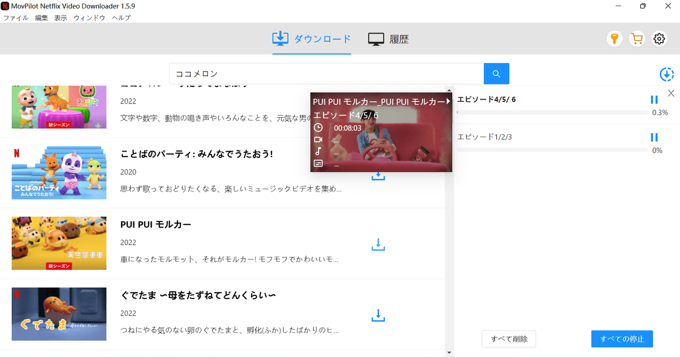This screenshot has width=680, height=358.
Task: Click the clock duration icon in popup
Action: pos(318,128)
